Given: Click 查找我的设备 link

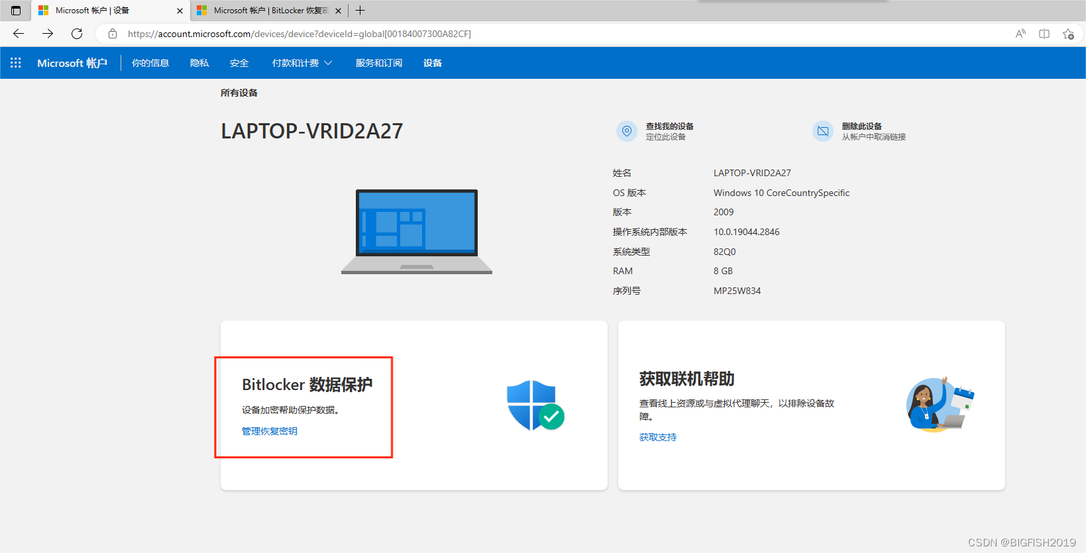Looking at the screenshot, I should point(670,126).
